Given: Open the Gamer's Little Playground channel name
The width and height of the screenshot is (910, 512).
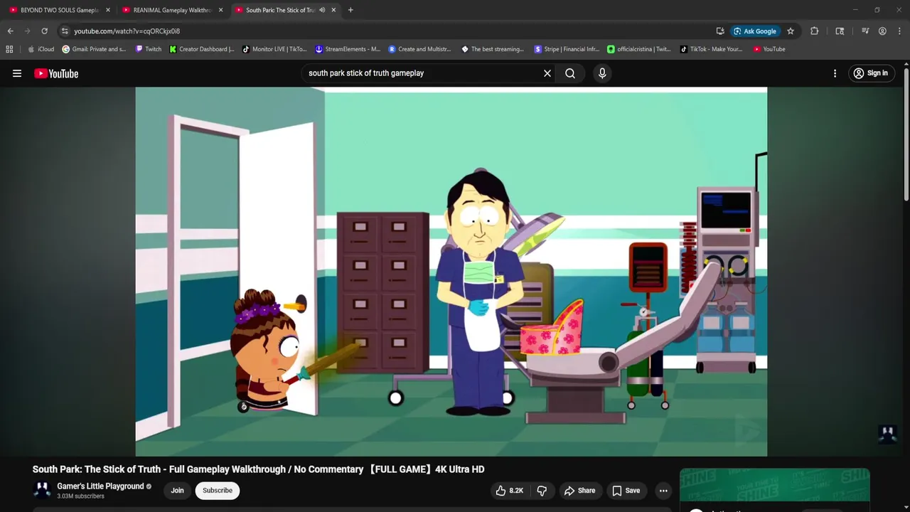Looking at the screenshot, I should click(x=100, y=486).
